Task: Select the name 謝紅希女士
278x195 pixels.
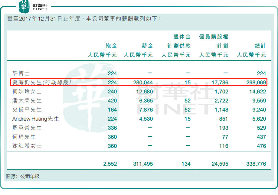Action: click(x=27, y=146)
